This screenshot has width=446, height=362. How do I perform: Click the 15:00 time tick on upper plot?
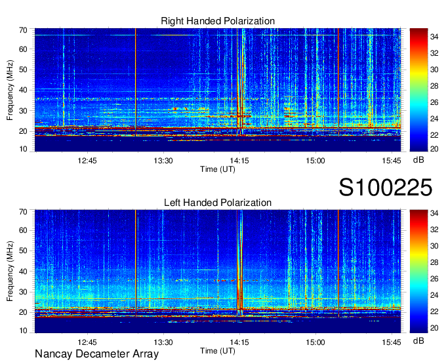(315, 161)
